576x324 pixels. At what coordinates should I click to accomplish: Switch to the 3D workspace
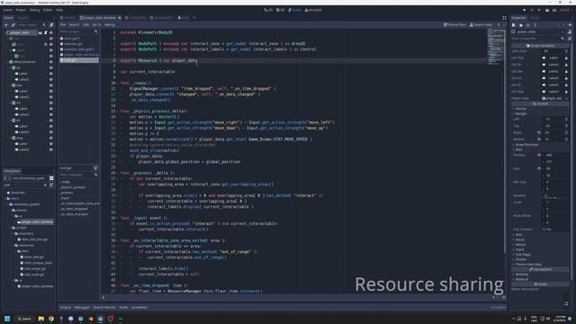pos(280,10)
